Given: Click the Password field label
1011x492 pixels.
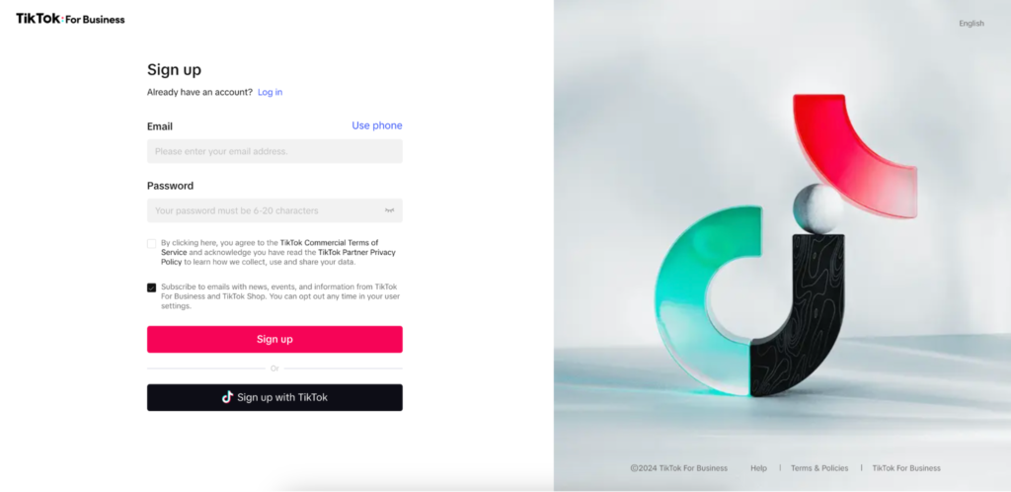Looking at the screenshot, I should point(170,186).
